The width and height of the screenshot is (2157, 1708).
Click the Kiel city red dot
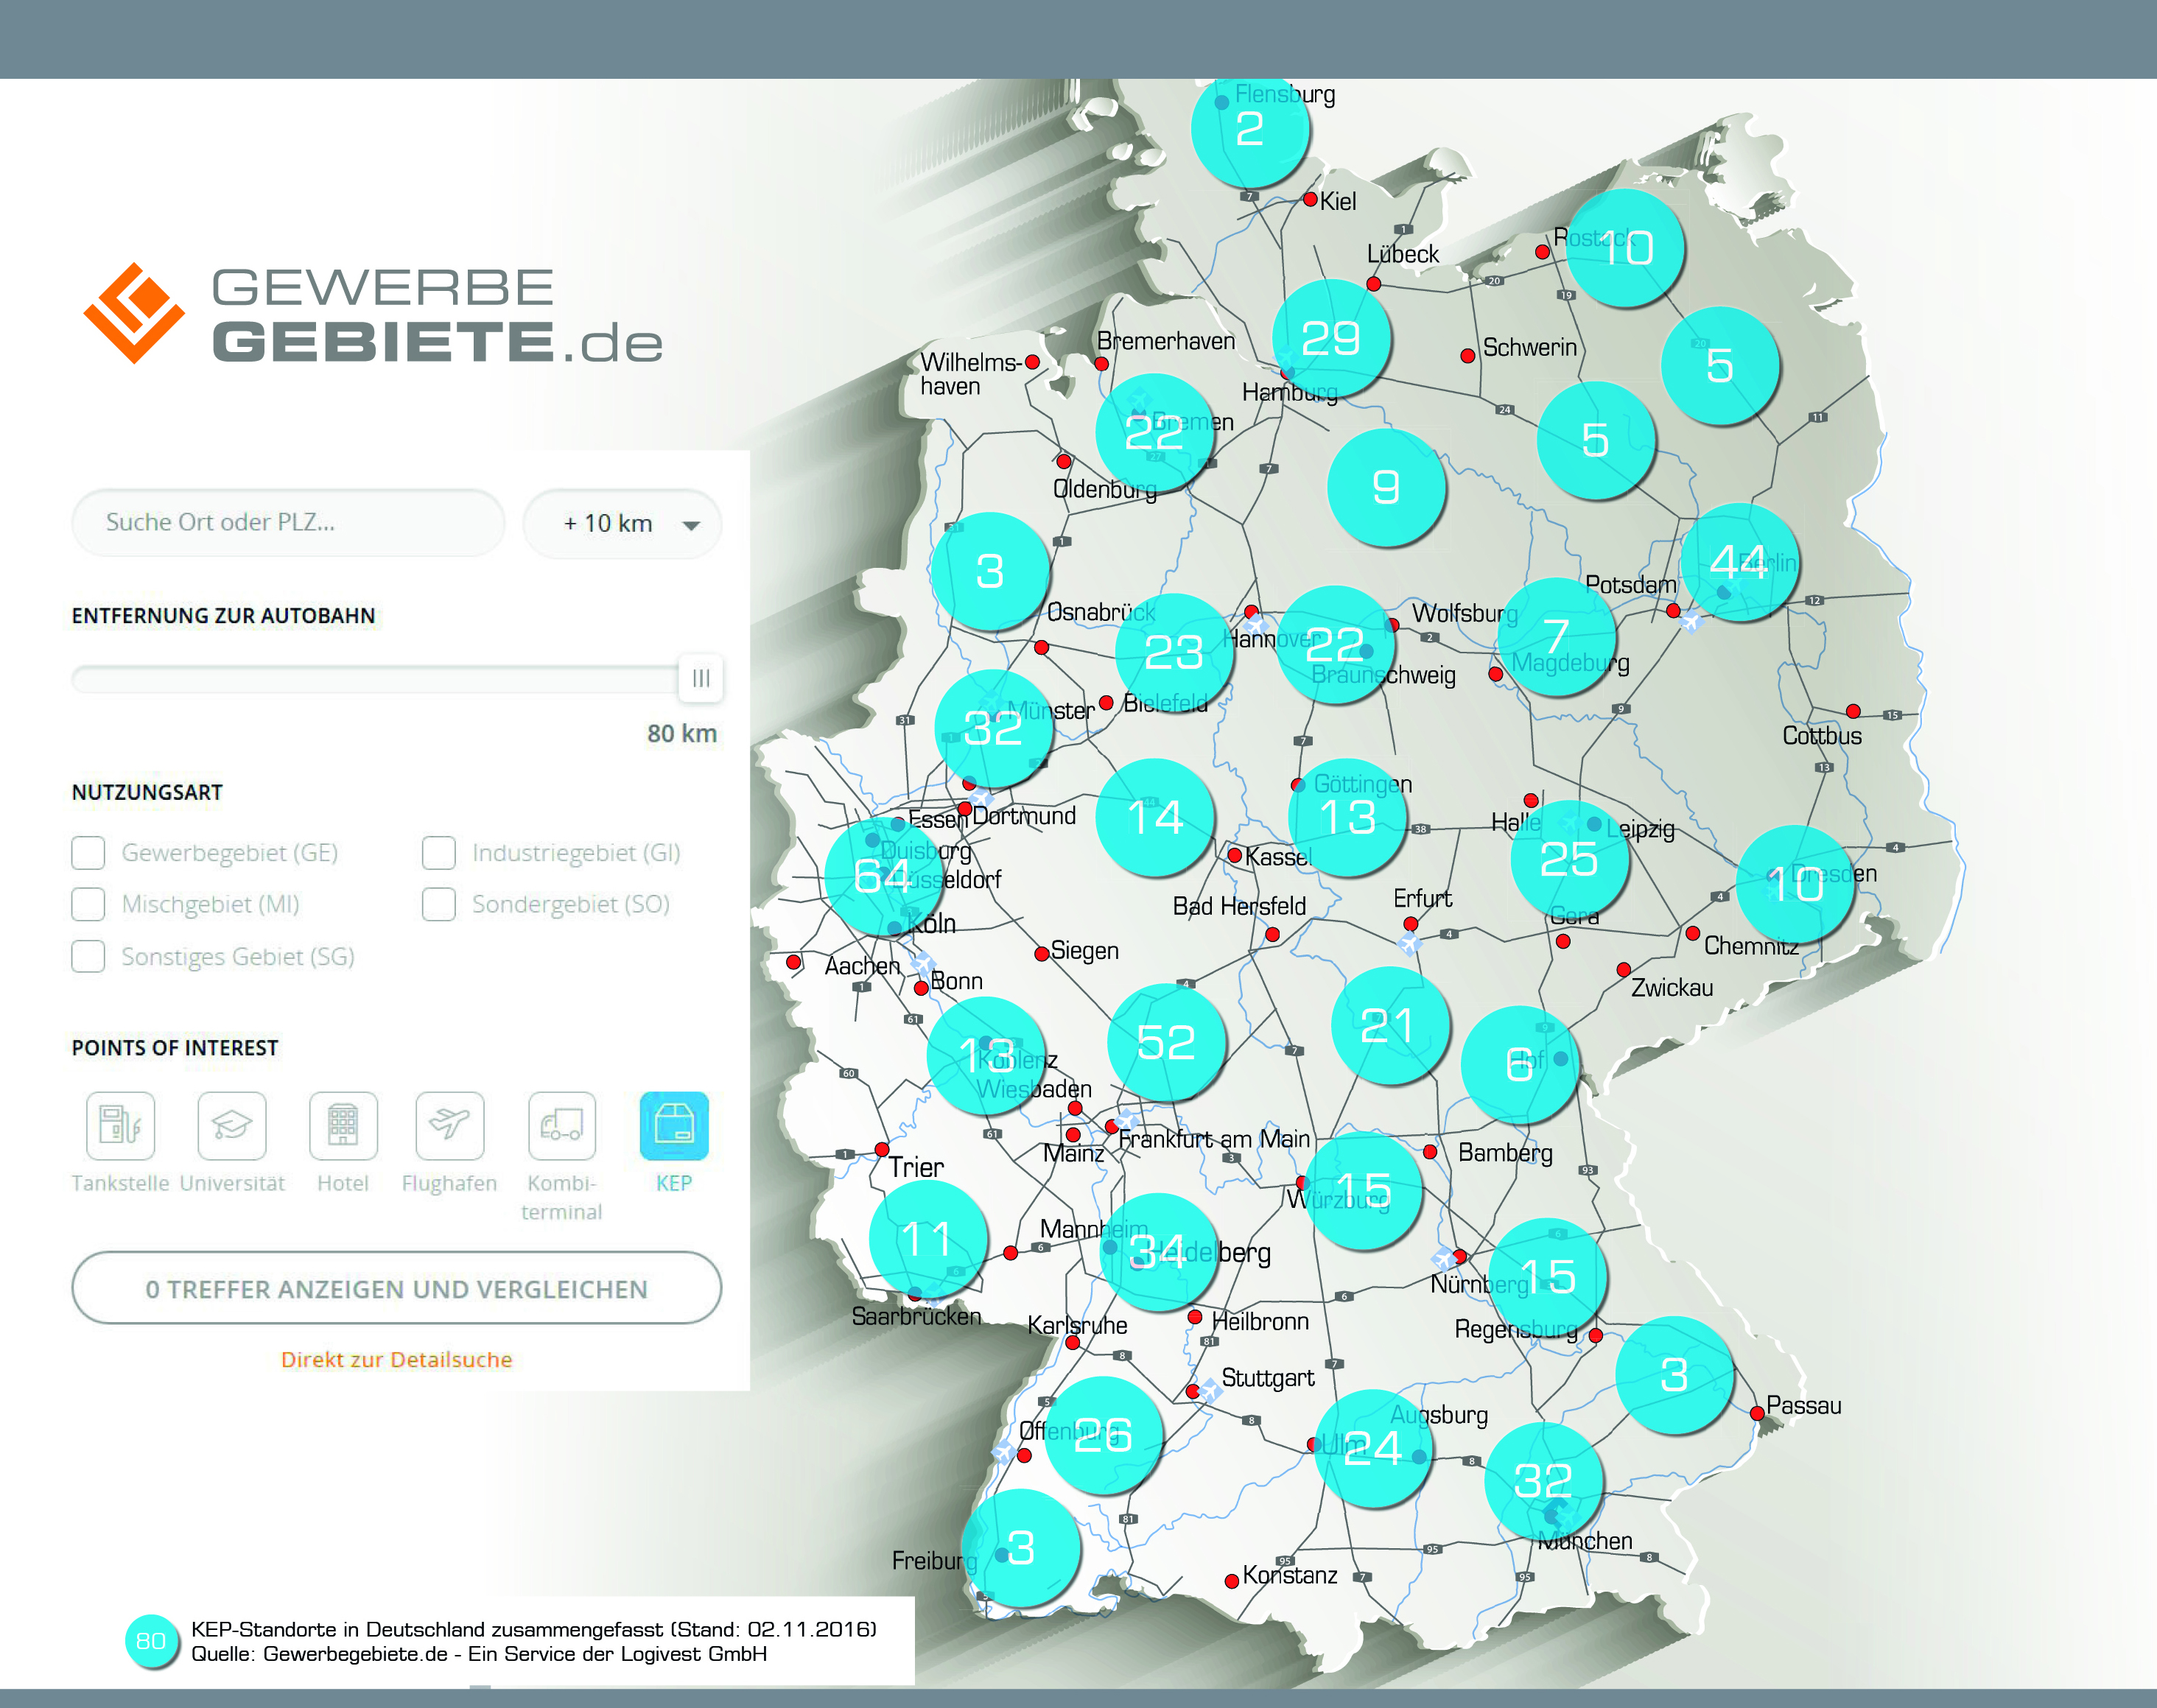1310,199
